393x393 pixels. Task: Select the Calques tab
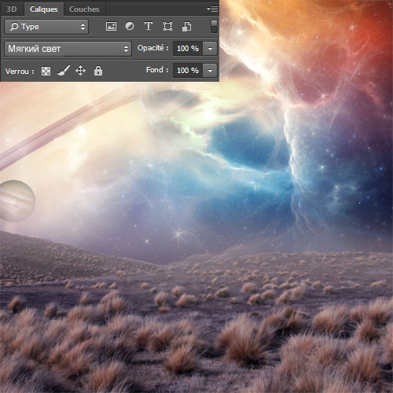[44, 9]
